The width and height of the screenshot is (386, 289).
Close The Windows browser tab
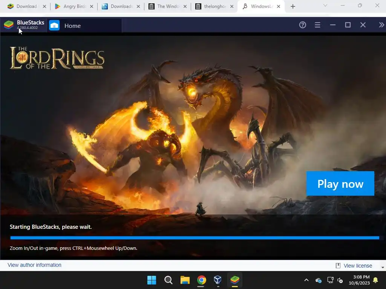coord(185,6)
